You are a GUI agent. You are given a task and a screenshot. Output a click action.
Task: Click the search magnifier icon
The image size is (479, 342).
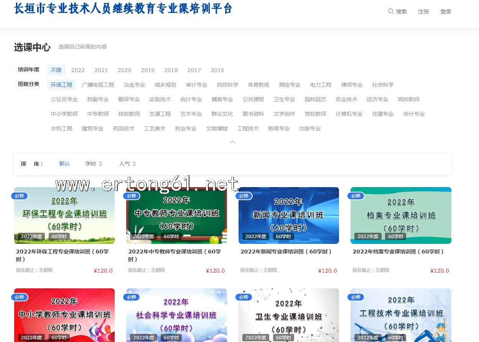[x=391, y=12]
